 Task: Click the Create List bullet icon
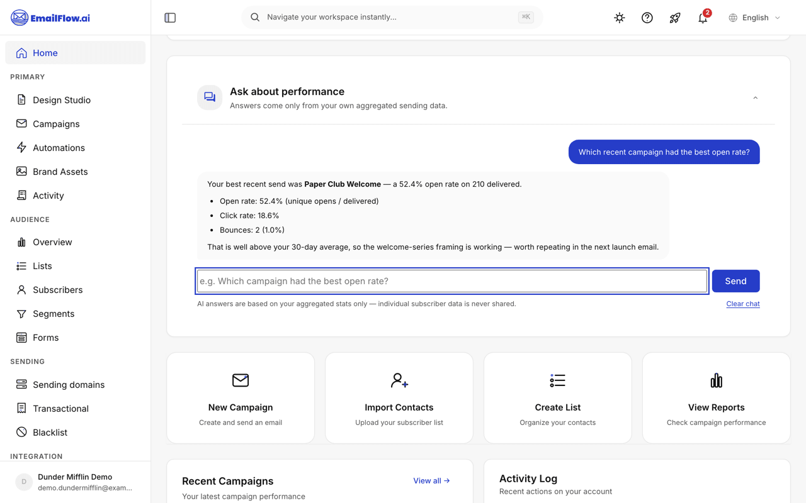coord(558,380)
